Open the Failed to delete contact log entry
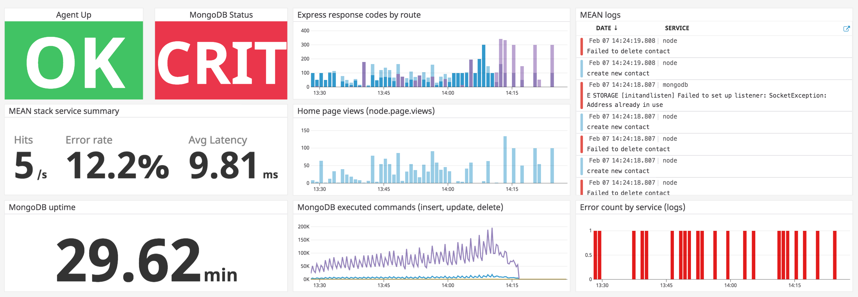 627,51
